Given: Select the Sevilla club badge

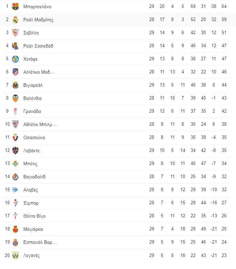Looking at the screenshot, I should [x=15, y=33].
